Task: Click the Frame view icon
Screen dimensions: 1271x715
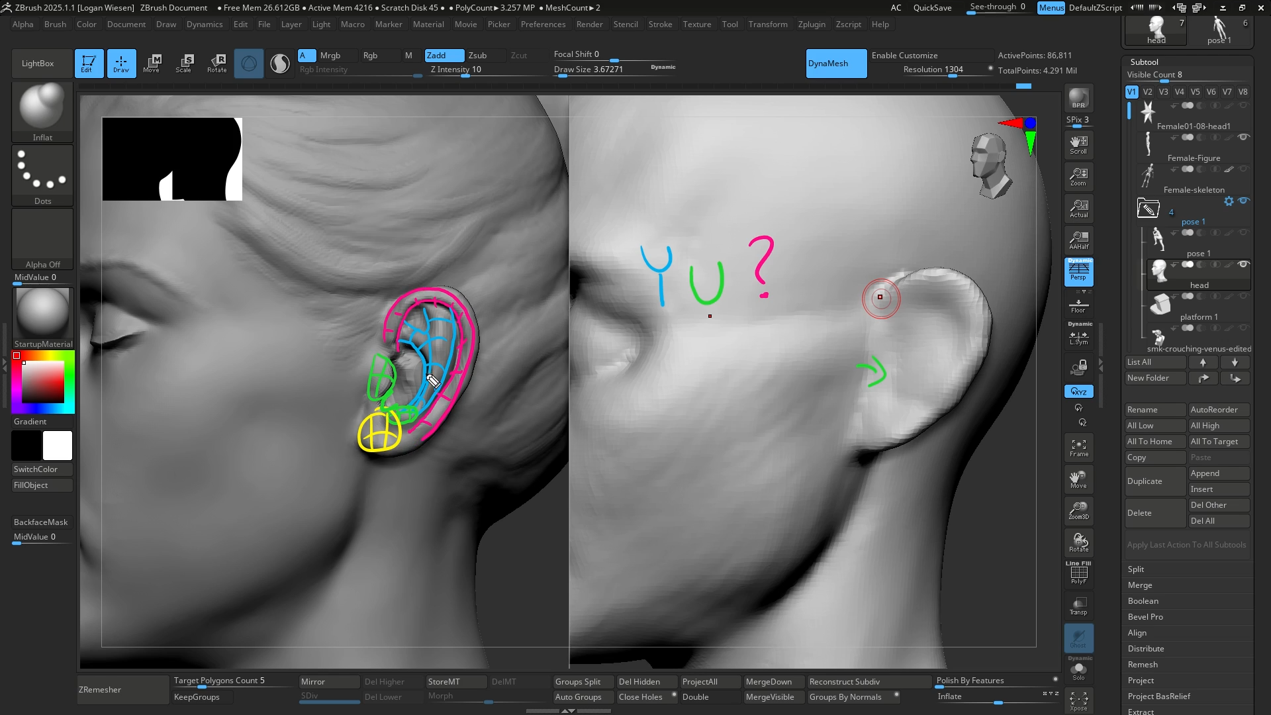Action: (1078, 448)
